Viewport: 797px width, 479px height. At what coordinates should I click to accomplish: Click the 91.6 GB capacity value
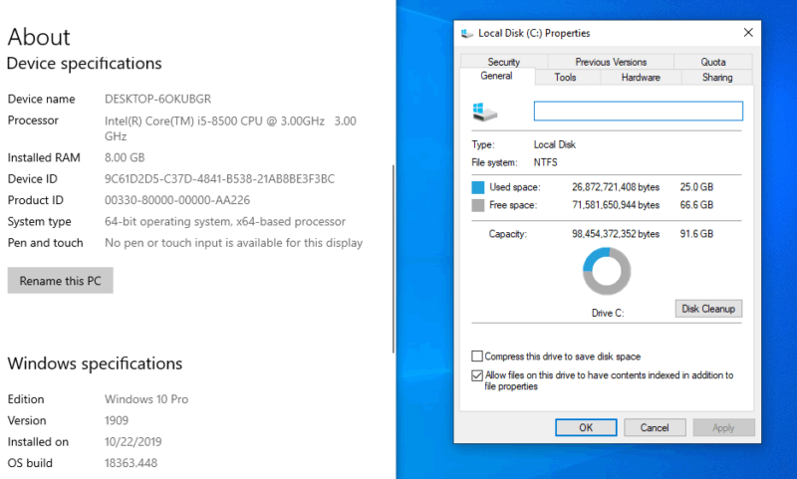(696, 234)
